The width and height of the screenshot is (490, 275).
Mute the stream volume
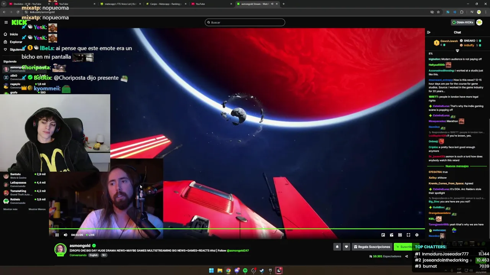pos(65,235)
